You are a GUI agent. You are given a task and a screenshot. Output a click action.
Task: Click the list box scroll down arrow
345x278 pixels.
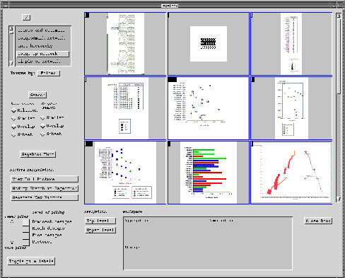coord(11,63)
